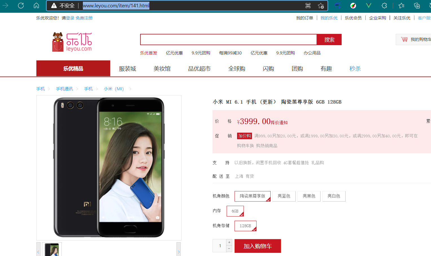Click 9.9元团购 link after 亿元优惠 first
Image resolution: width=431 pixels, height=256 pixels.
(x=201, y=53)
